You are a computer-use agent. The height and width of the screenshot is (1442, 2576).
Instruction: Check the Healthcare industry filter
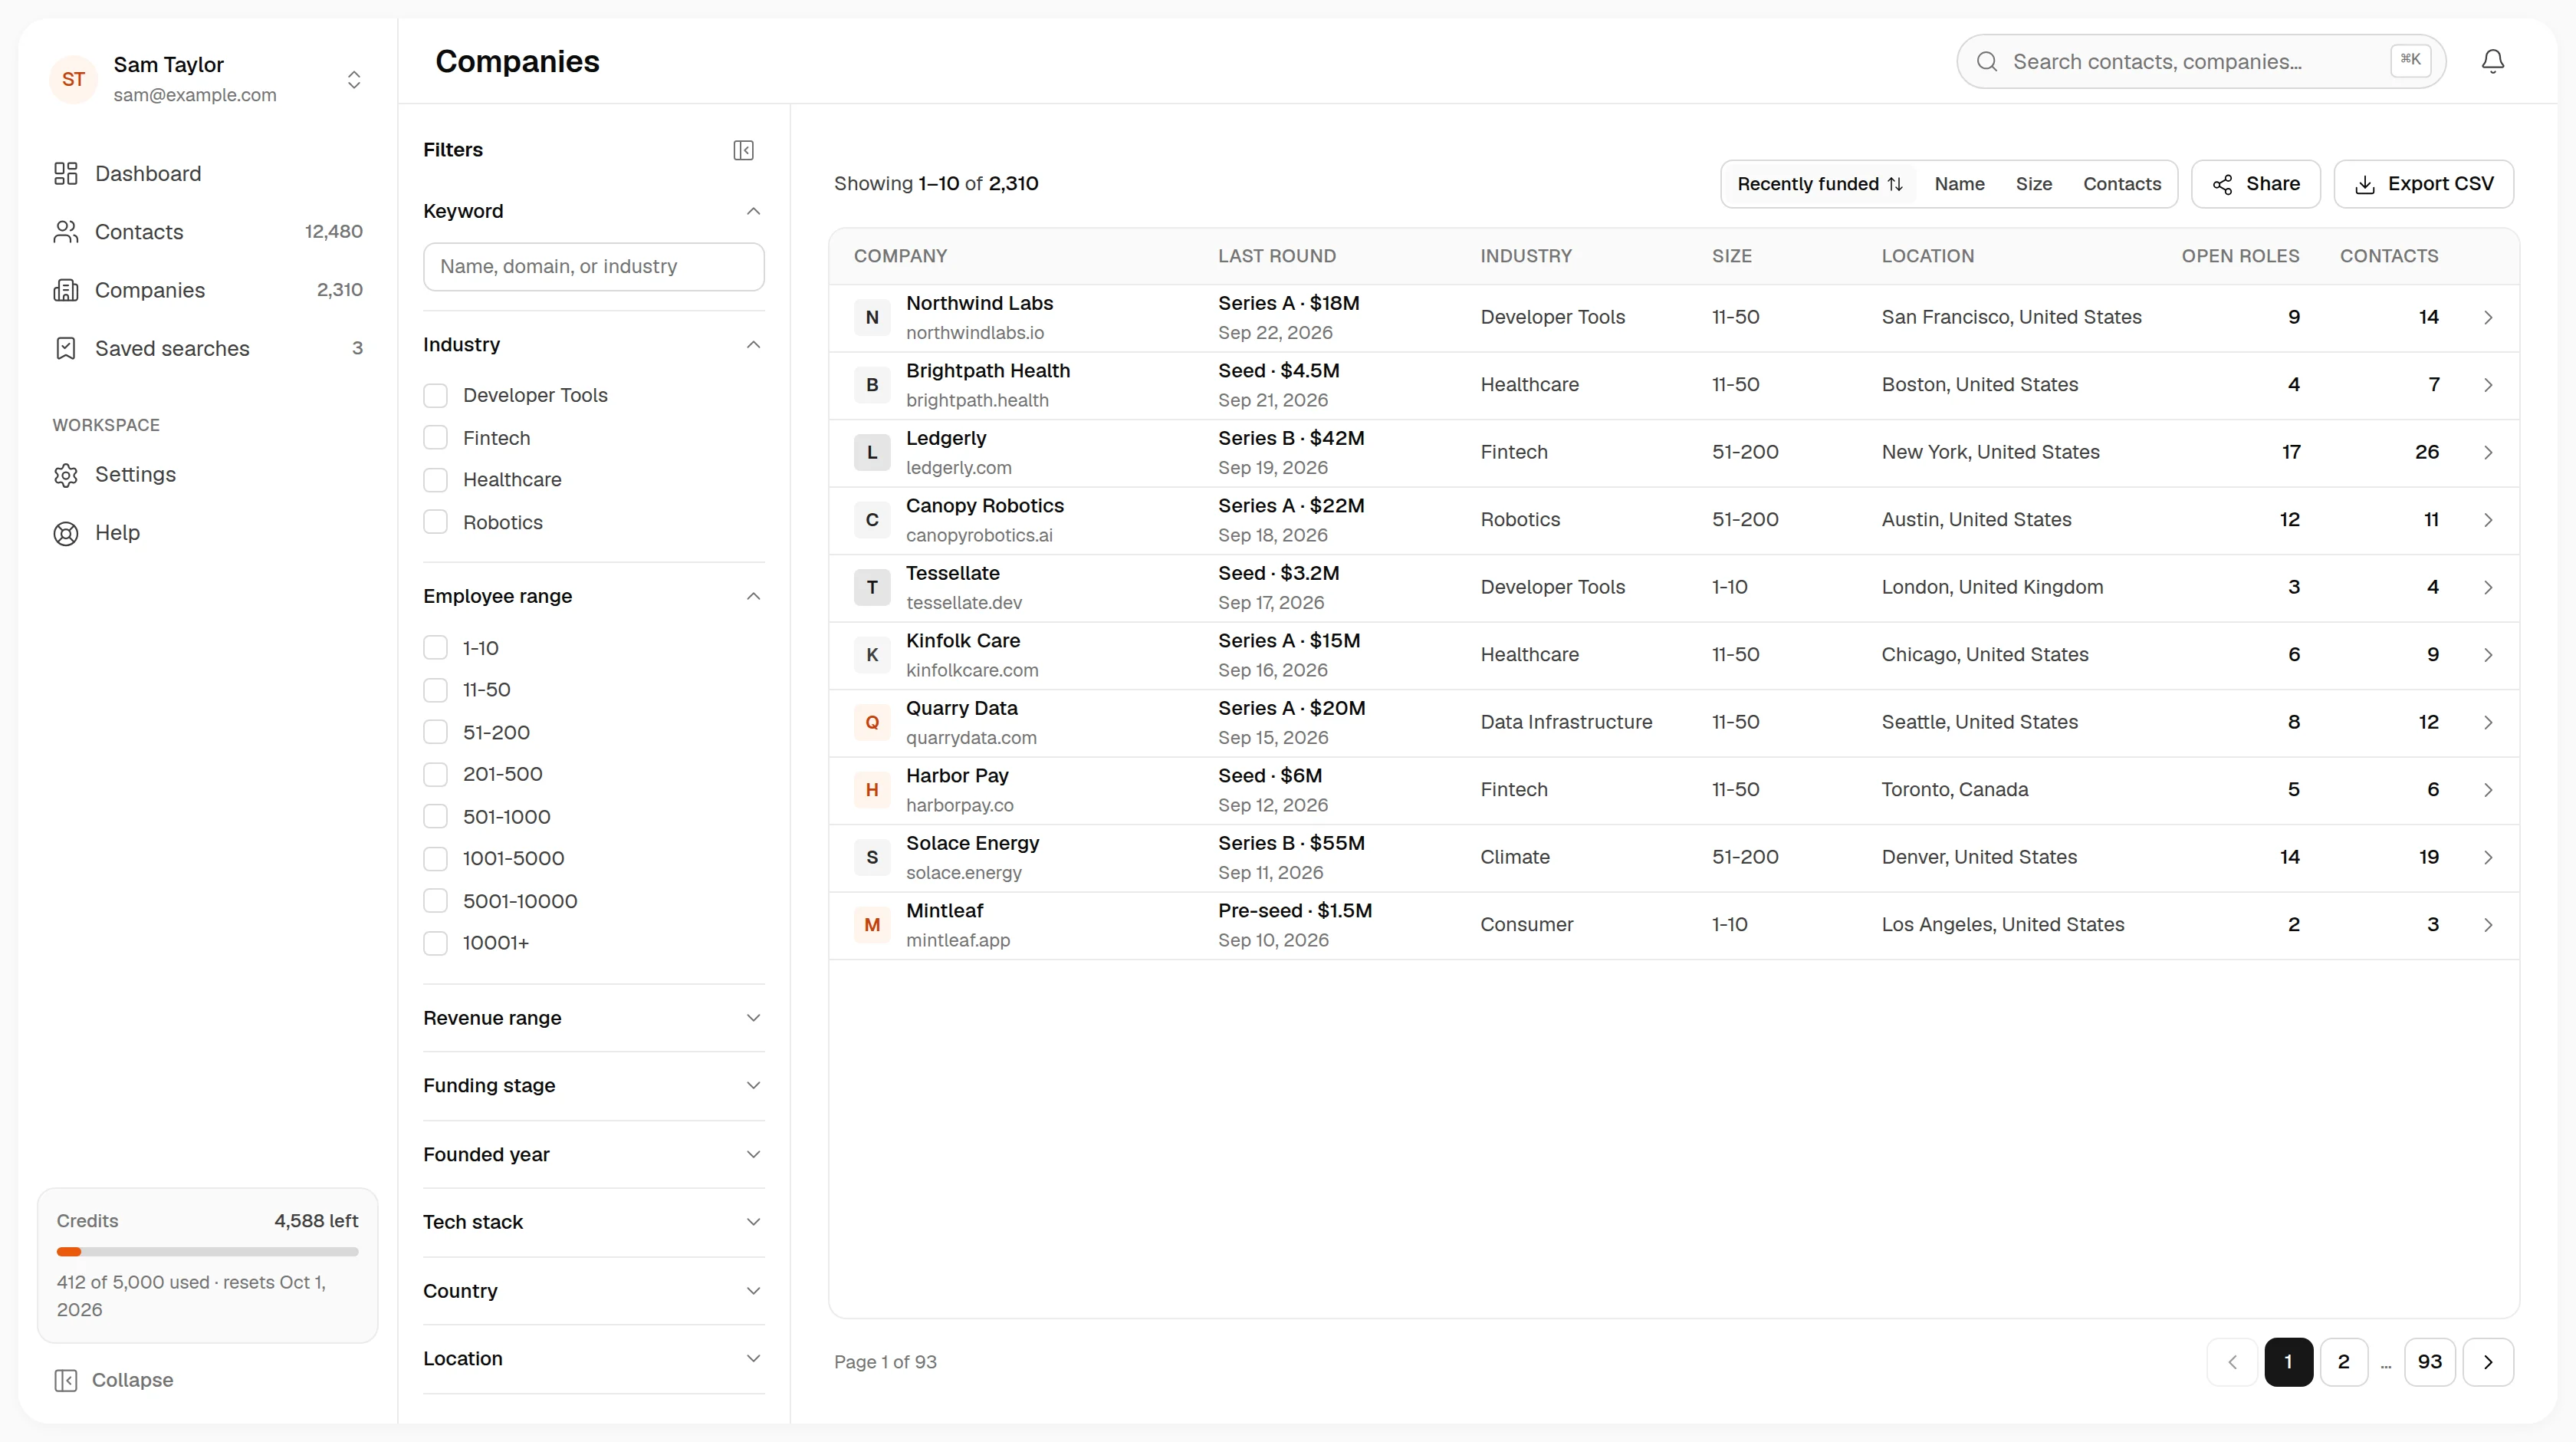pos(435,480)
